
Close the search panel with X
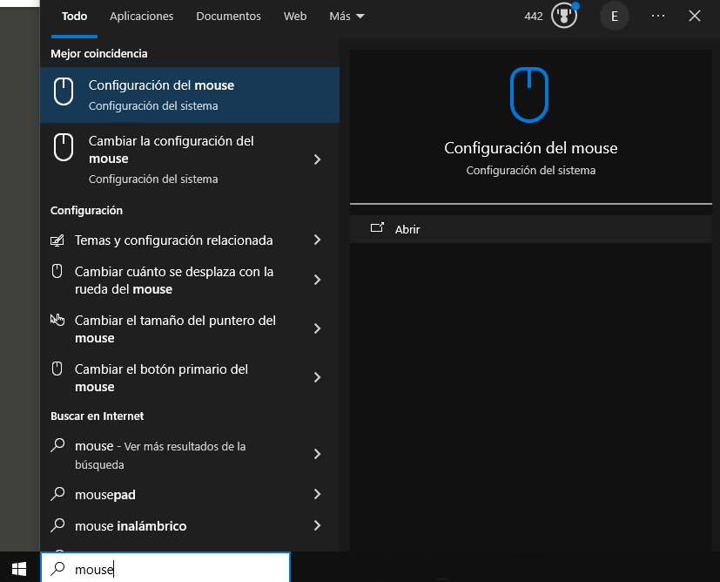[694, 17]
